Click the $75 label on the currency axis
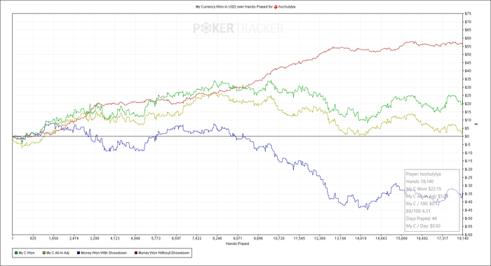Viewport: 491px width, 266px height. pos(468,14)
